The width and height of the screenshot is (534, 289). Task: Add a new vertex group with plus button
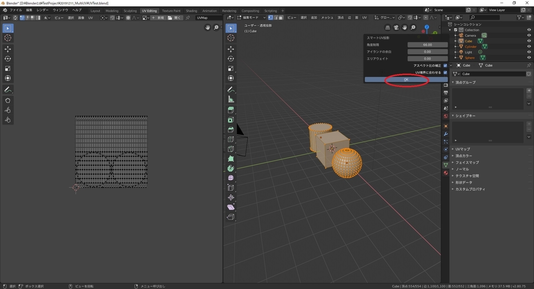pos(529,90)
